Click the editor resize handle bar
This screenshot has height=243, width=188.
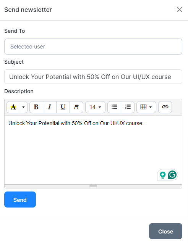[93, 186]
